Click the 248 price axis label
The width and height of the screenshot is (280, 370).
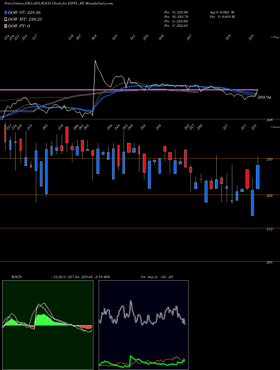pos(269,120)
